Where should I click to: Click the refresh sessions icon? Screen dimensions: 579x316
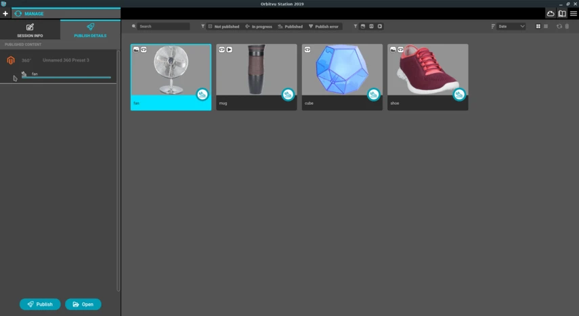559,26
